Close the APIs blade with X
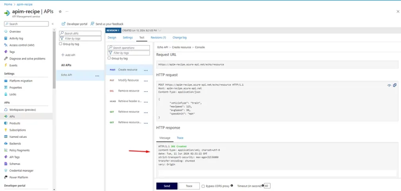Image resolution: width=401 pixels, height=191 pixels. pyautogui.click(x=398, y=11)
